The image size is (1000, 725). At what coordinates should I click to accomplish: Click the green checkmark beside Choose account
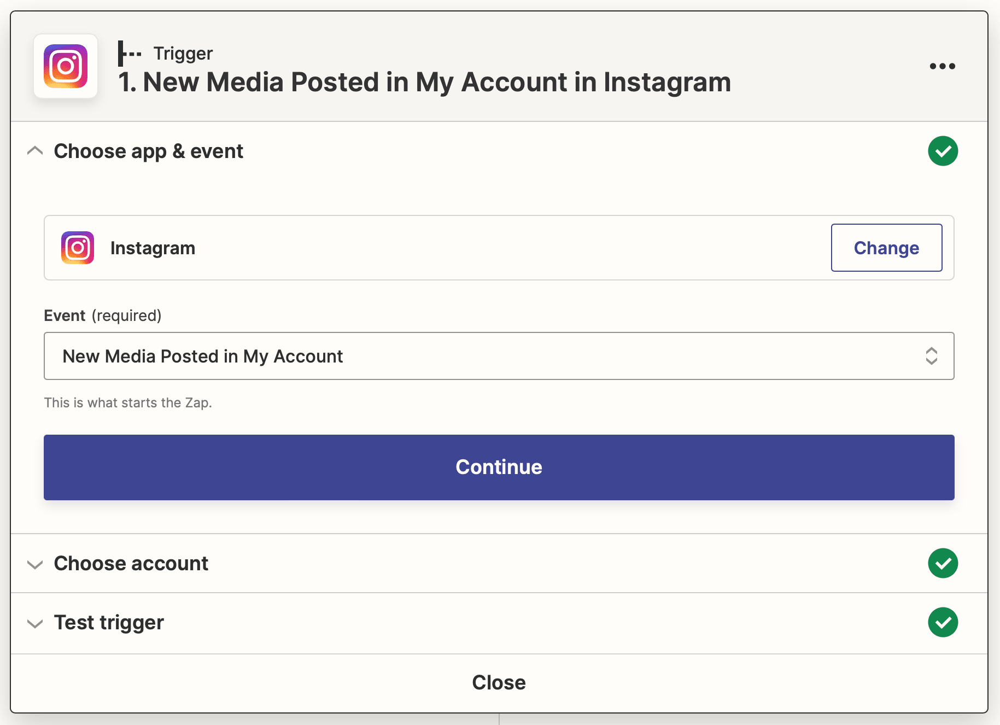coord(943,563)
